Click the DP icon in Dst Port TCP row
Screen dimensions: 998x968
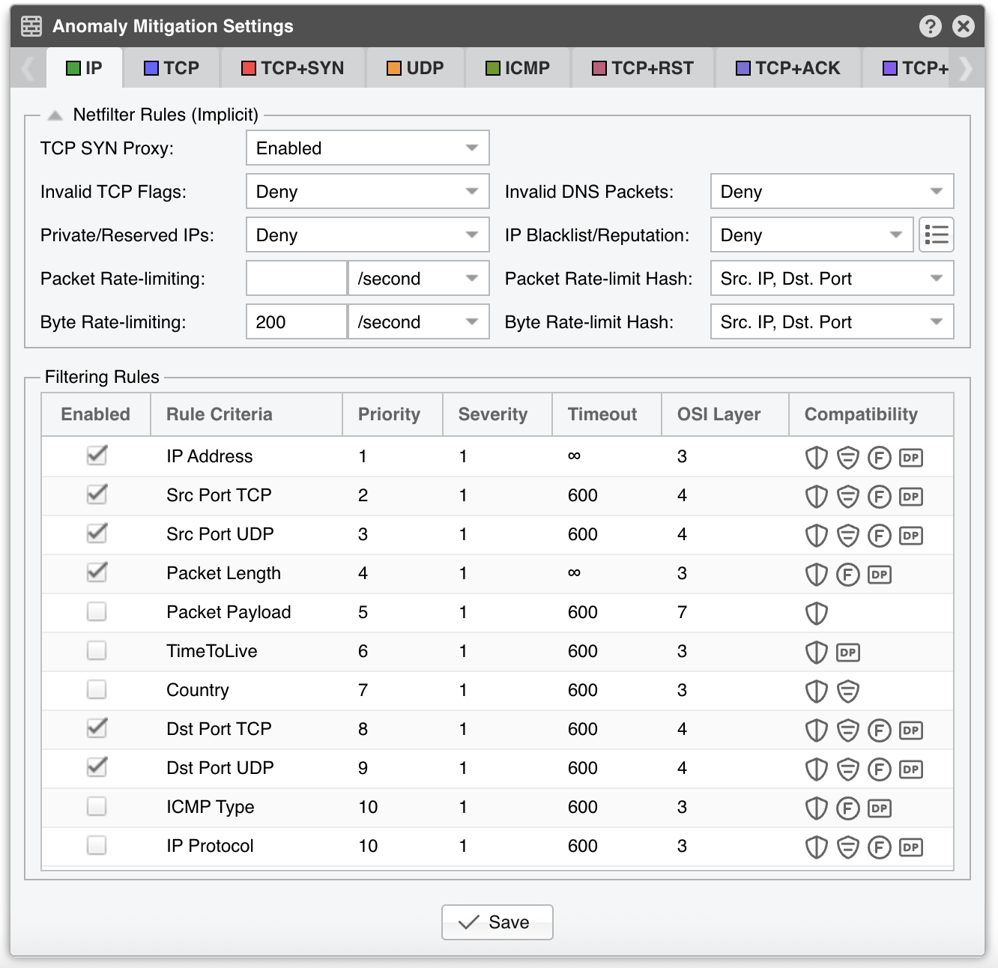pyautogui.click(x=911, y=730)
